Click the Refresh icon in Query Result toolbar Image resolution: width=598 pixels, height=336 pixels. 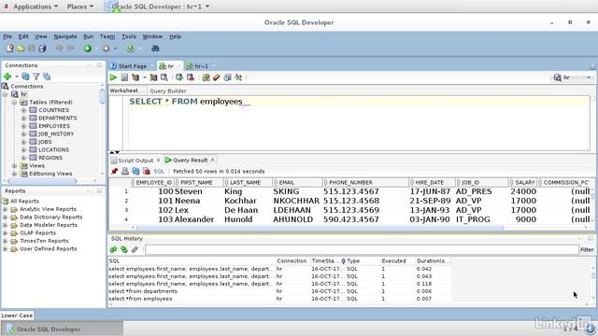click(135, 171)
